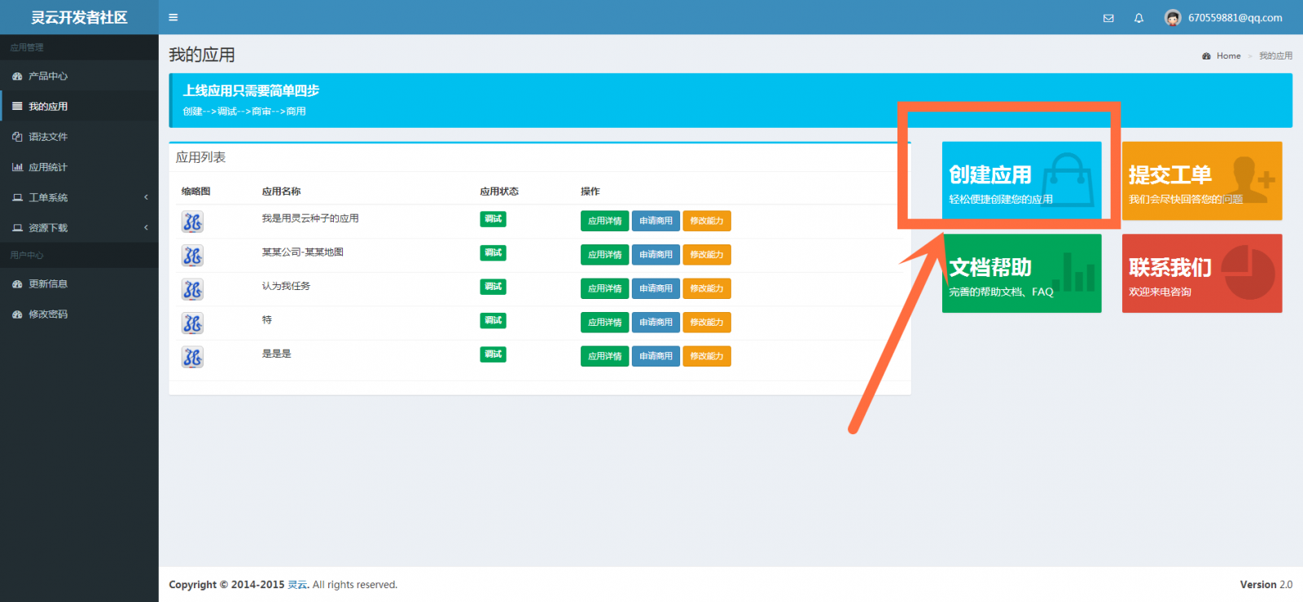Click the Home breadcrumb link
Viewport: 1303px width, 602px height.
pyautogui.click(x=1228, y=56)
